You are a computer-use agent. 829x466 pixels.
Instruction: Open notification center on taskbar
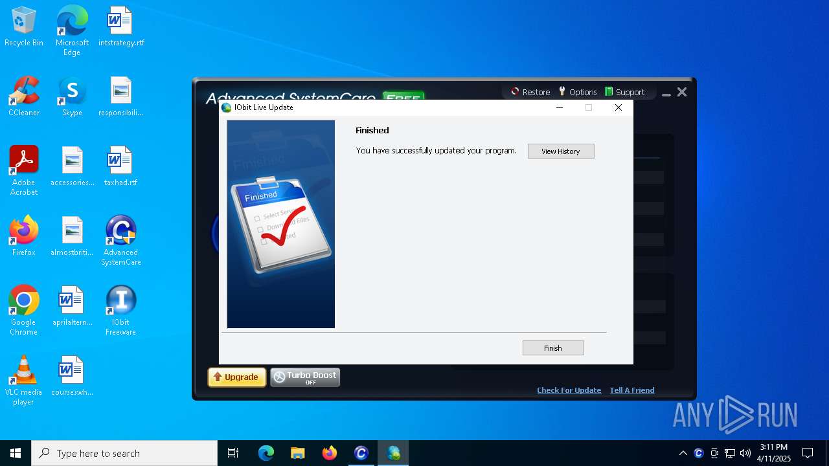point(808,453)
